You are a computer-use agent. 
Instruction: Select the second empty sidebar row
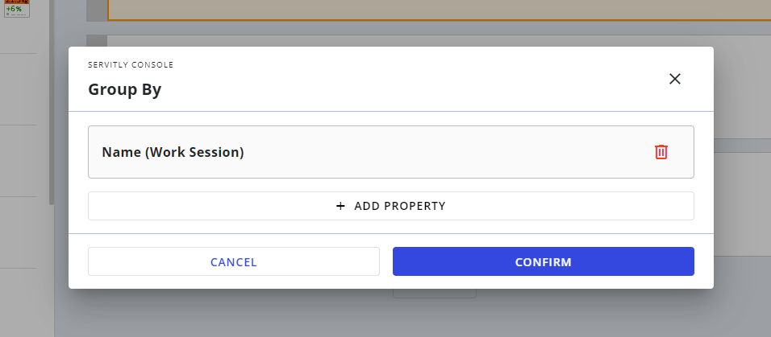(x=19, y=161)
